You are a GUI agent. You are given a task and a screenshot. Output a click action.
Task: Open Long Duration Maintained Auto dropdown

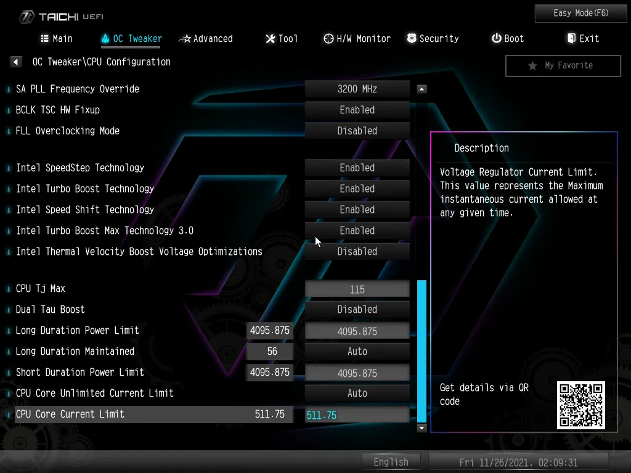357,351
